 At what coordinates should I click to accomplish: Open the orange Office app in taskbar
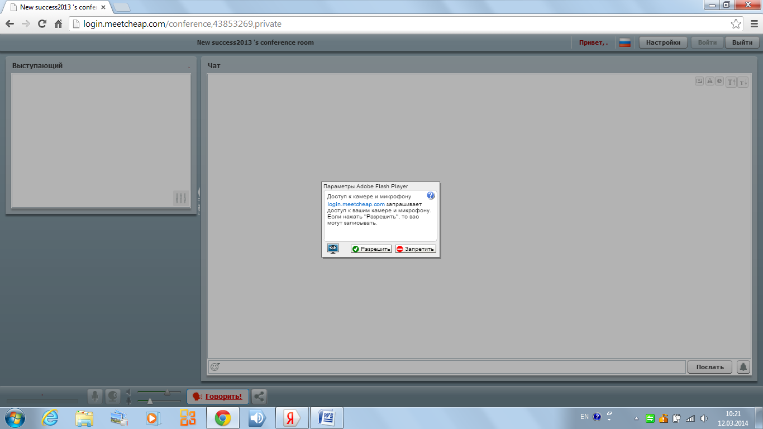pyautogui.click(x=187, y=418)
